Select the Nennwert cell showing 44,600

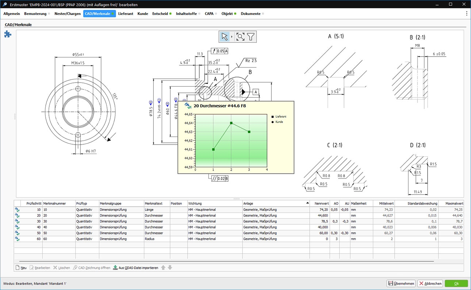tap(319, 215)
